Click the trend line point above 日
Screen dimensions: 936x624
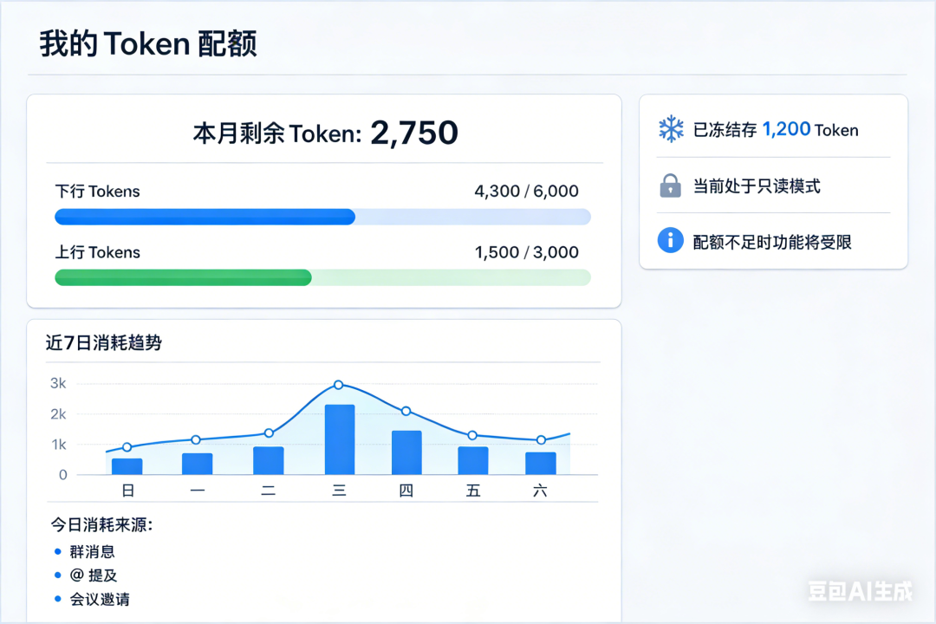click(x=127, y=447)
